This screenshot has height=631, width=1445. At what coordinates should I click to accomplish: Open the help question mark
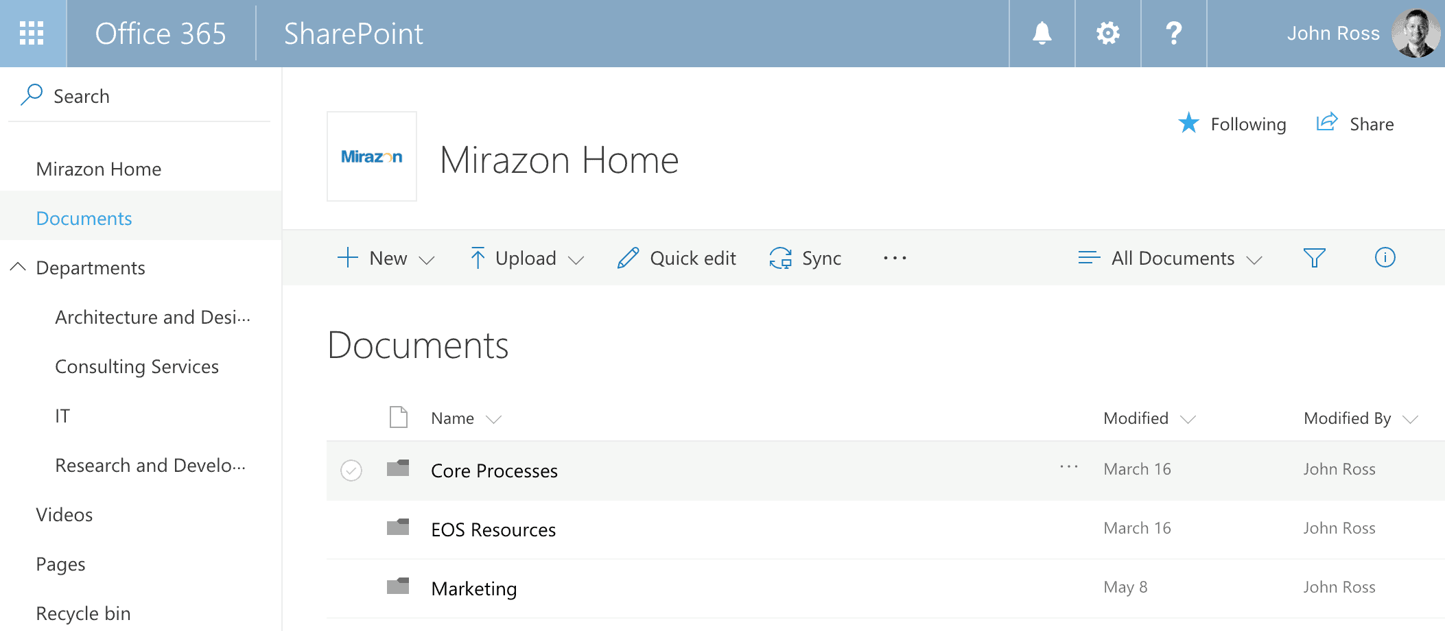tap(1174, 33)
